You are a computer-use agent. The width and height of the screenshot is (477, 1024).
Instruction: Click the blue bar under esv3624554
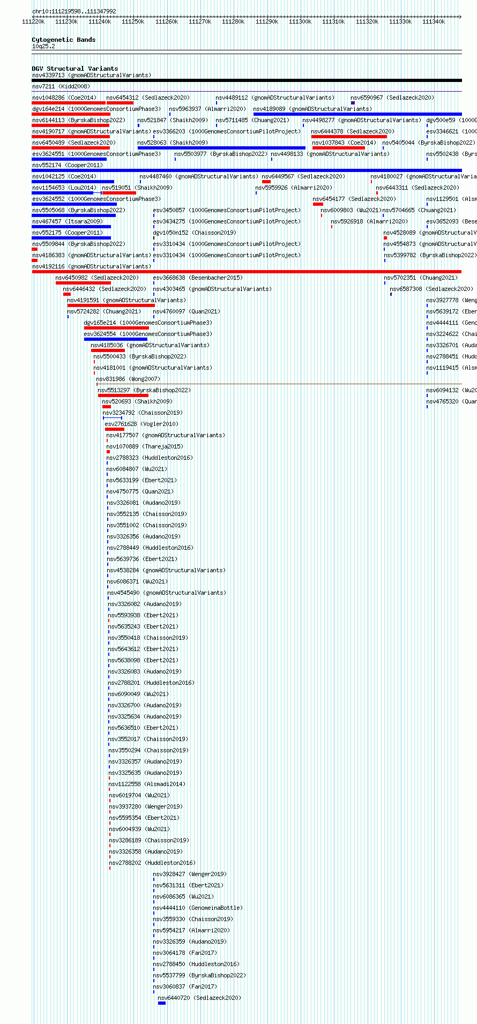pos(116,339)
